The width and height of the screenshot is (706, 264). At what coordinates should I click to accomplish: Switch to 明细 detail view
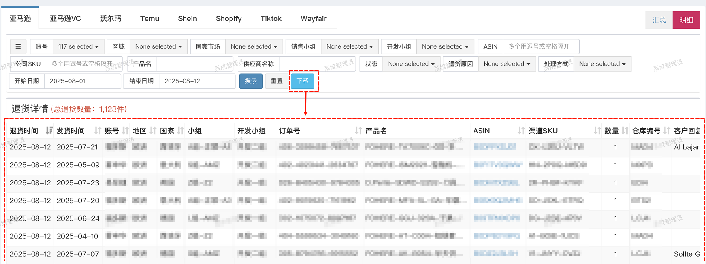pos(686,20)
